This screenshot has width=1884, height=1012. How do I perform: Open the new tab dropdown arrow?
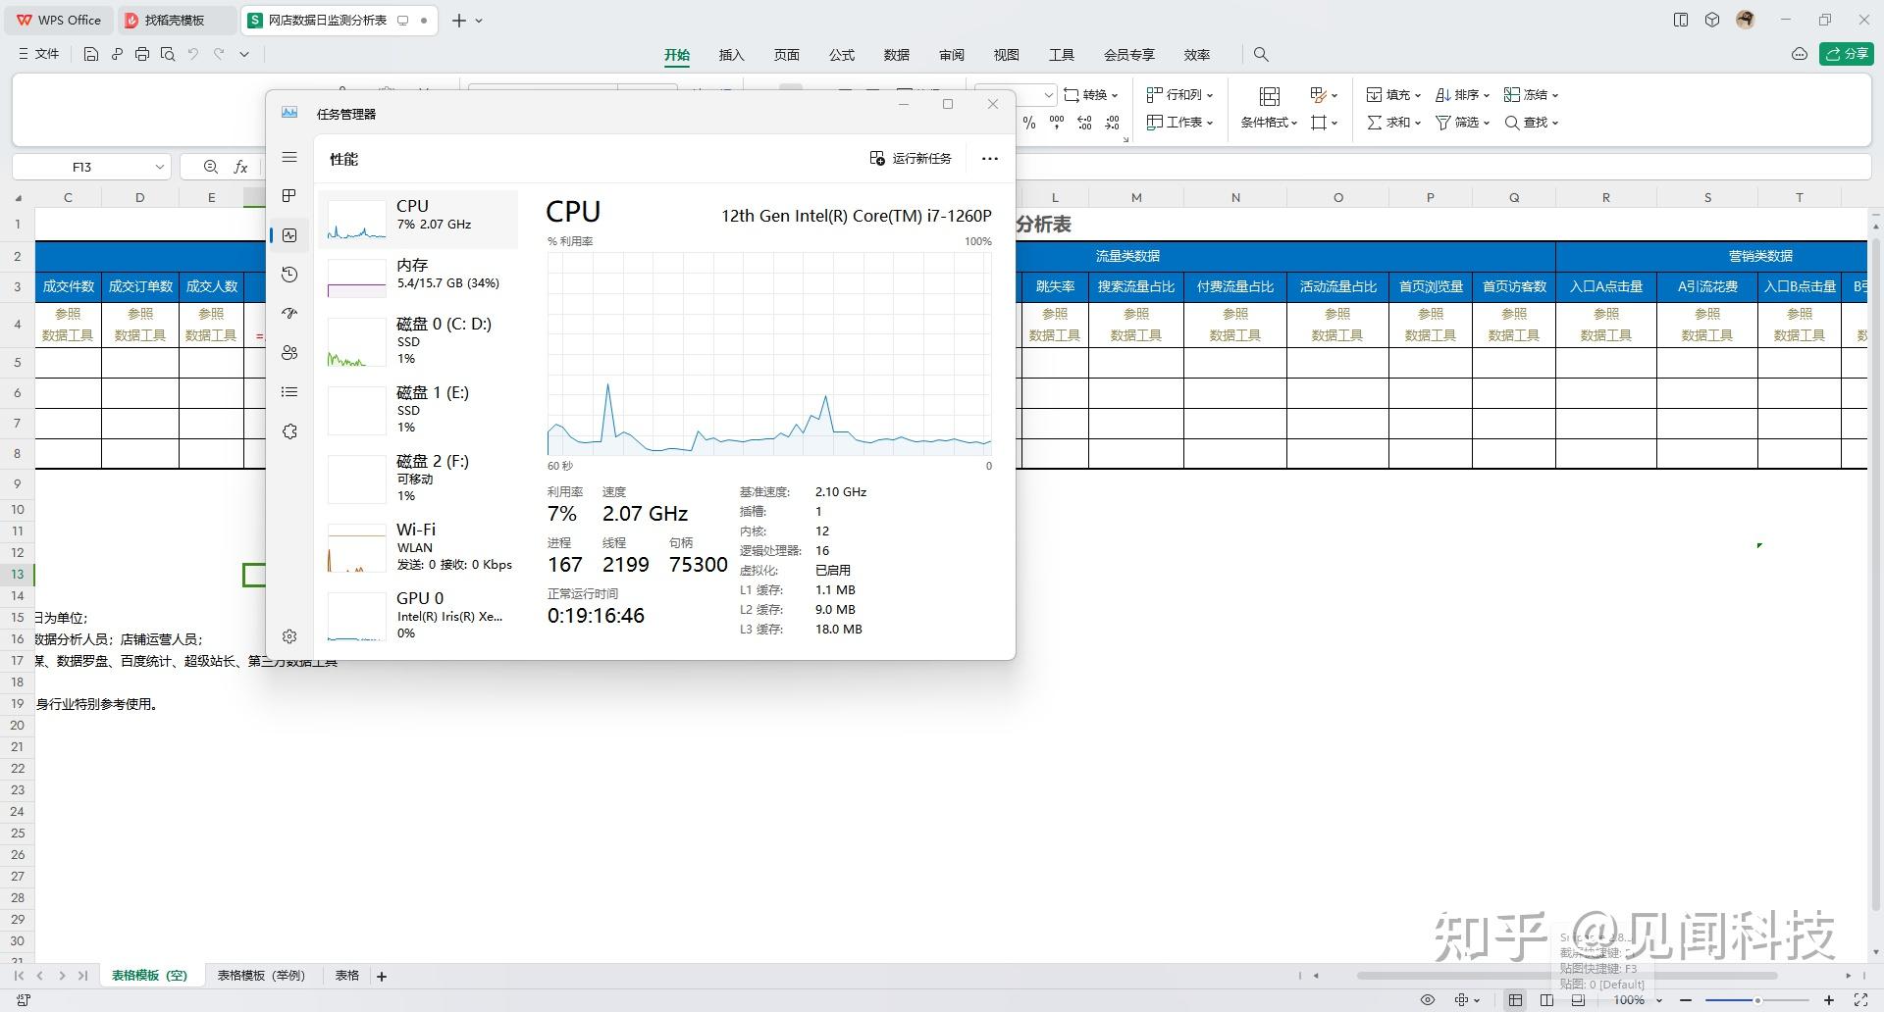(479, 20)
